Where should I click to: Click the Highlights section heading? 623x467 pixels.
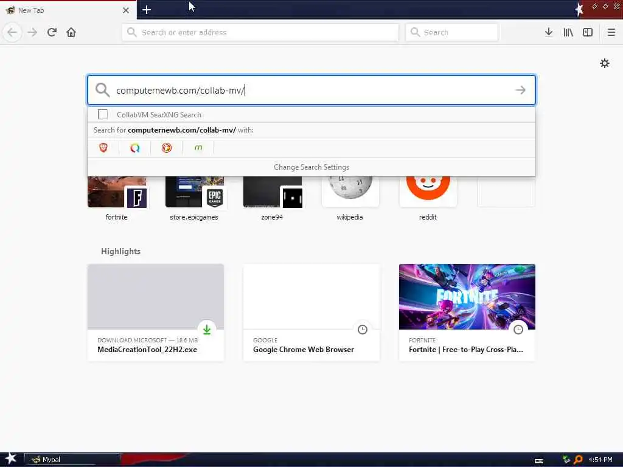pyautogui.click(x=121, y=251)
